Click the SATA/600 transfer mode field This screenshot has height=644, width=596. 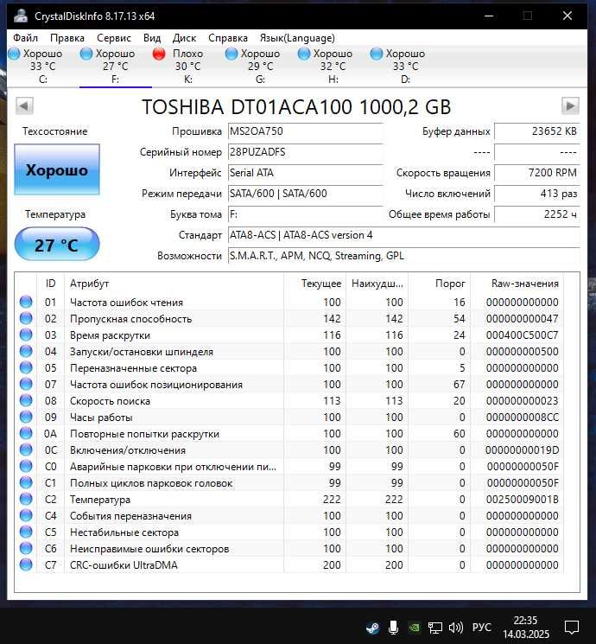point(306,194)
